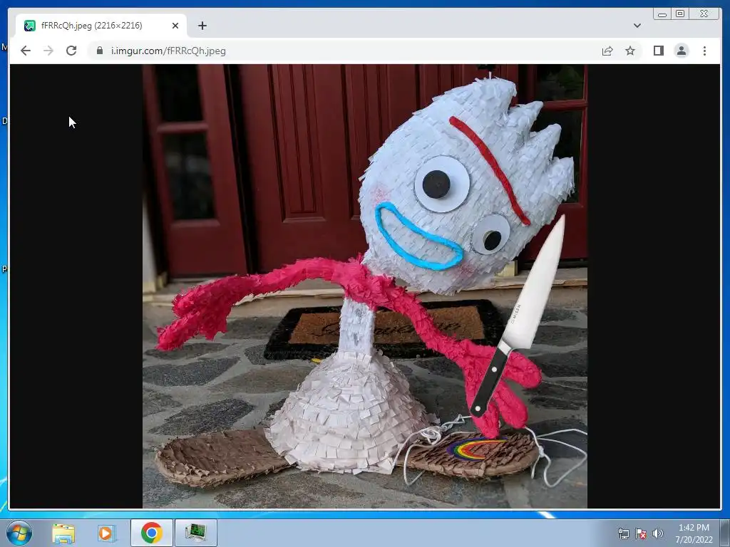Bookmark this tab with the star

[630, 51]
